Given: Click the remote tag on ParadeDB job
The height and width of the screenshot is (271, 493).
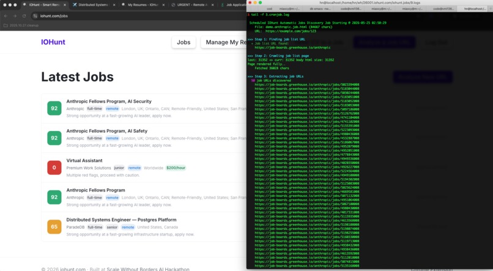Looking at the screenshot, I should tap(128, 228).
